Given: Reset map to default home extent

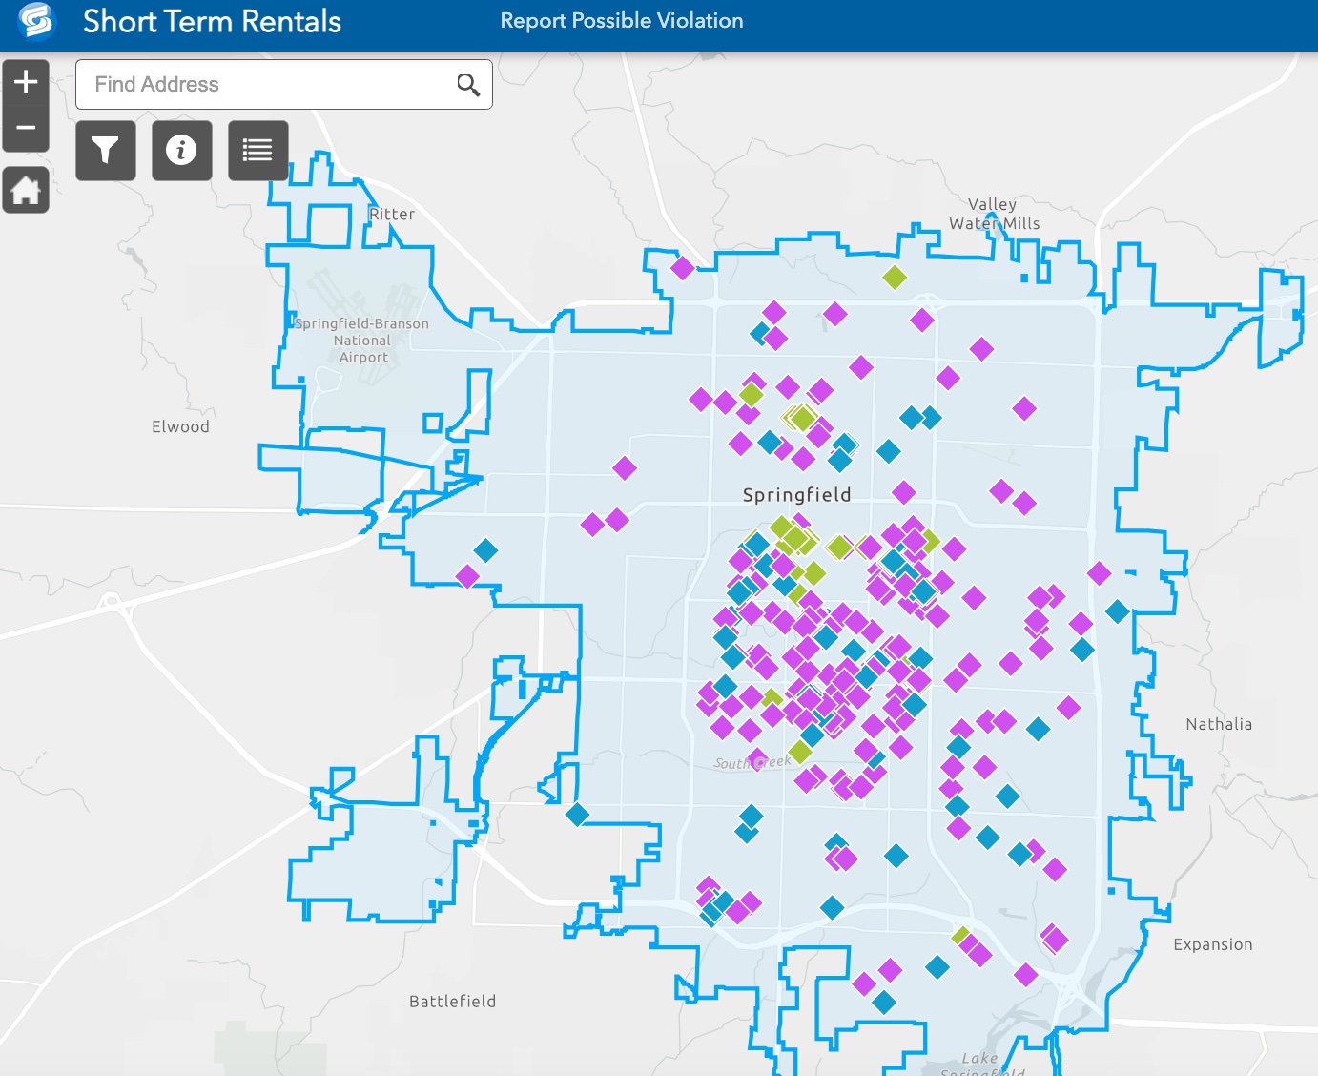Looking at the screenshot, I should [x=26, y=190].
